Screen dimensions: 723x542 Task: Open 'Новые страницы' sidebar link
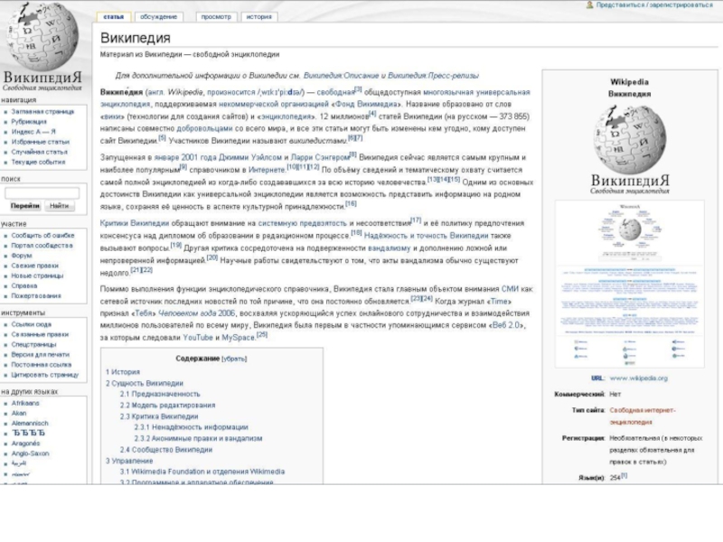(37, 276)
